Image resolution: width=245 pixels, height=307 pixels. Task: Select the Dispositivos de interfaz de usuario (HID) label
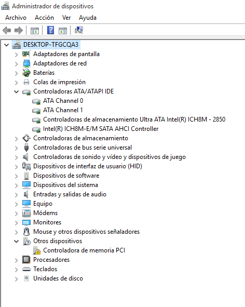(x=88, y=166)
